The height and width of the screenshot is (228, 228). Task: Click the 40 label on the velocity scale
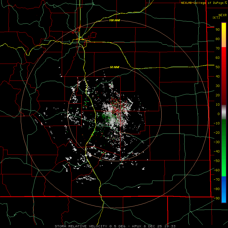coord(218,77)
